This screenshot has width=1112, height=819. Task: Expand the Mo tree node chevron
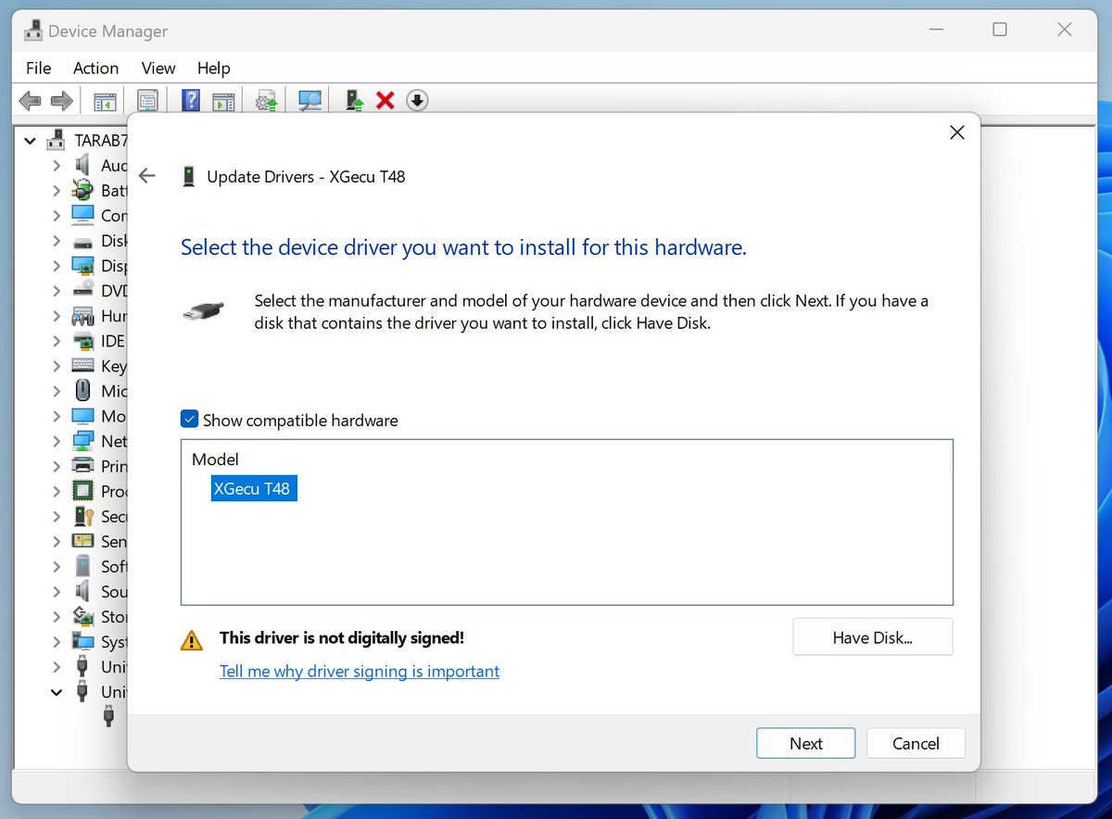tap(57, 416)
